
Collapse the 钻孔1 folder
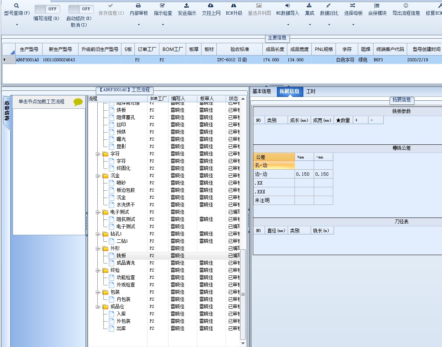(x=98, y=234)
